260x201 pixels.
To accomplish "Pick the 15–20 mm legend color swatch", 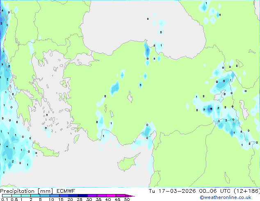I will [x=64, y=196].
